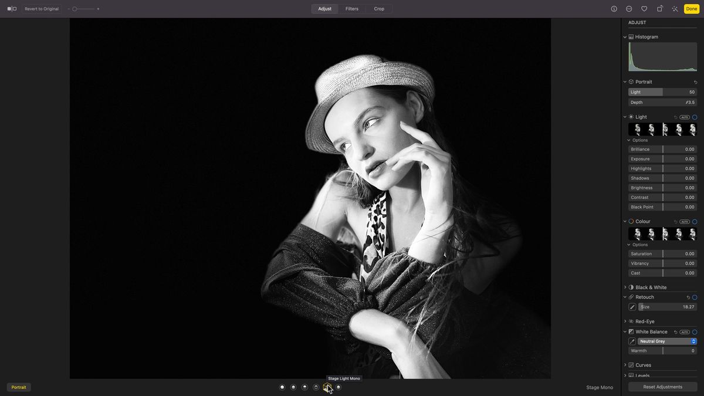Switch to the Filters tab

351,9
